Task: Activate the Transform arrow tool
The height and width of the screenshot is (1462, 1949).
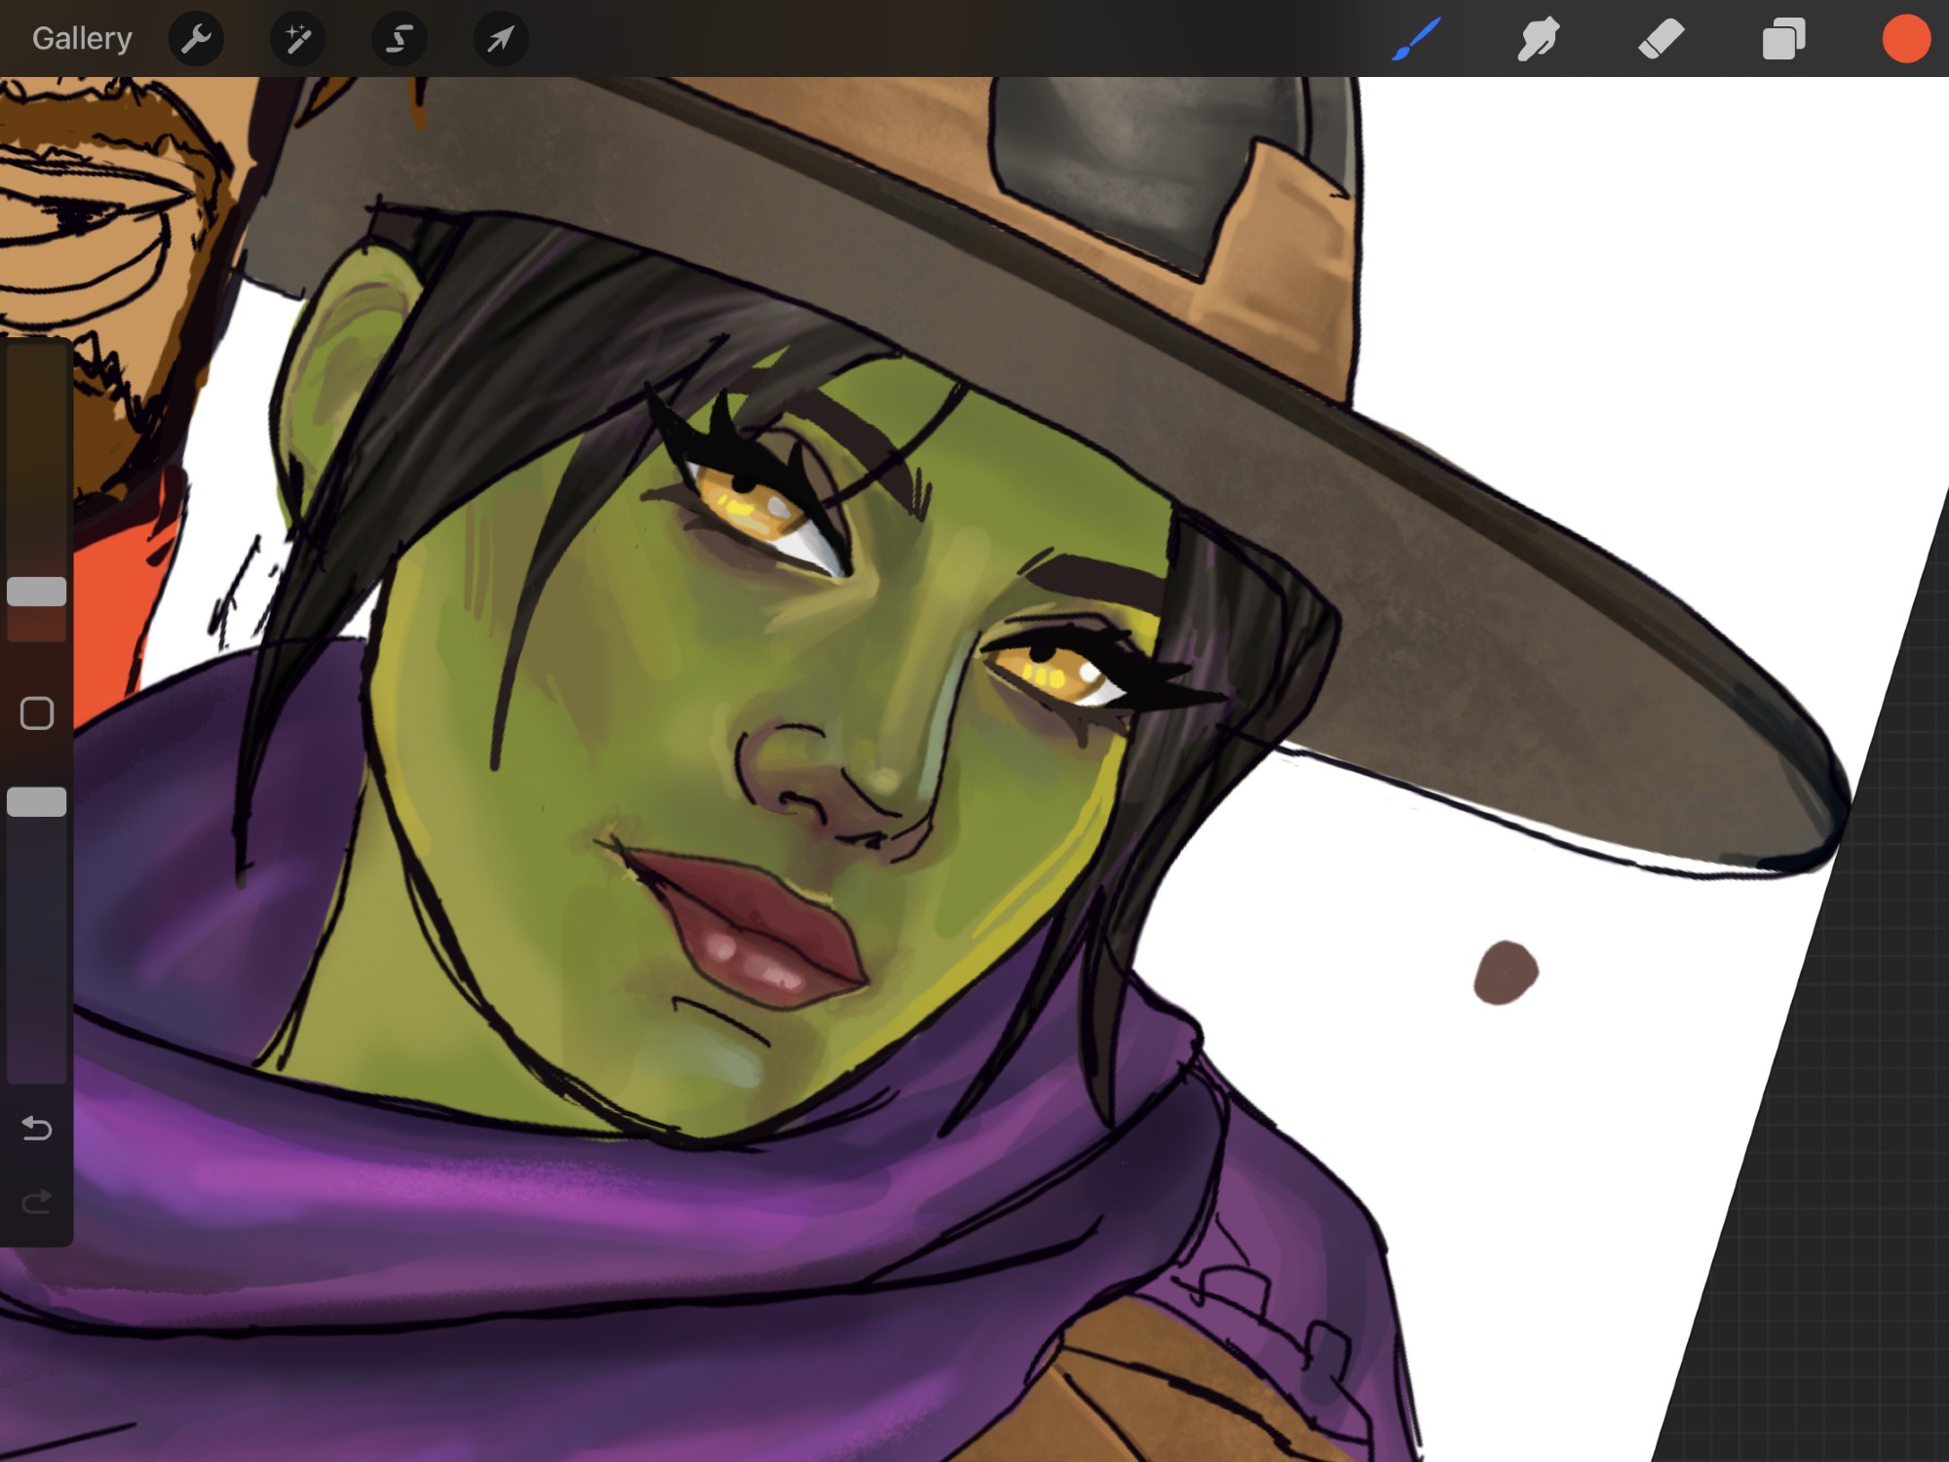Action: coord(501,39)
